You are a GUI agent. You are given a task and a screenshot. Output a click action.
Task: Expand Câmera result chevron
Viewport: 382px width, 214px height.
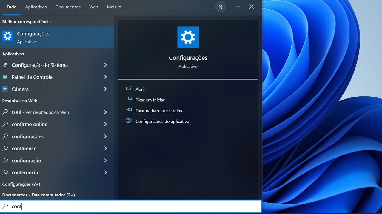click(105, 89)
